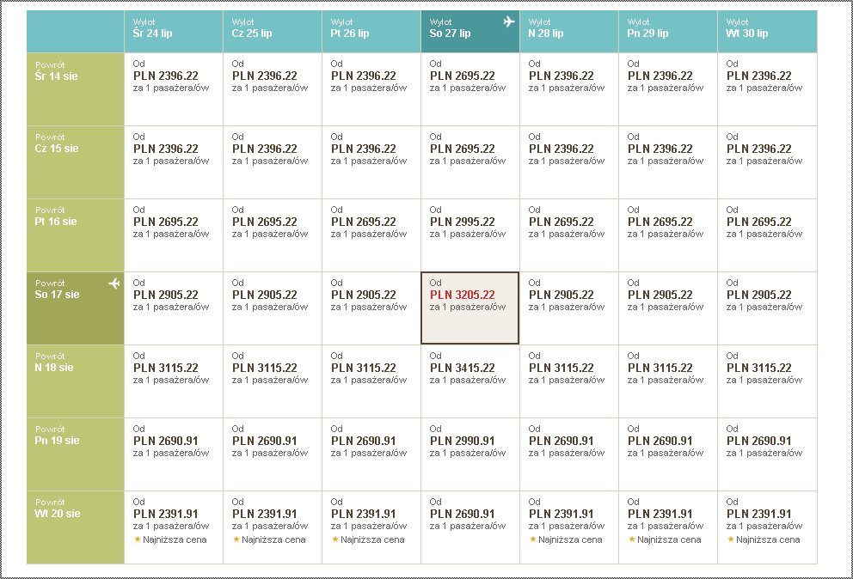Select PLN 2990.91 fare on Pn 19 sie row
The height and width of the screenshot is (579, 853).
[470, 454]
